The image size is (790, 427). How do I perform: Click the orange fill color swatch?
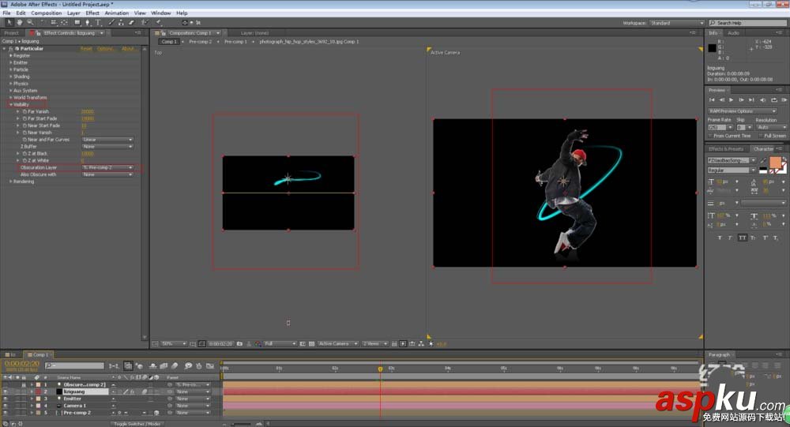(776, 163)
